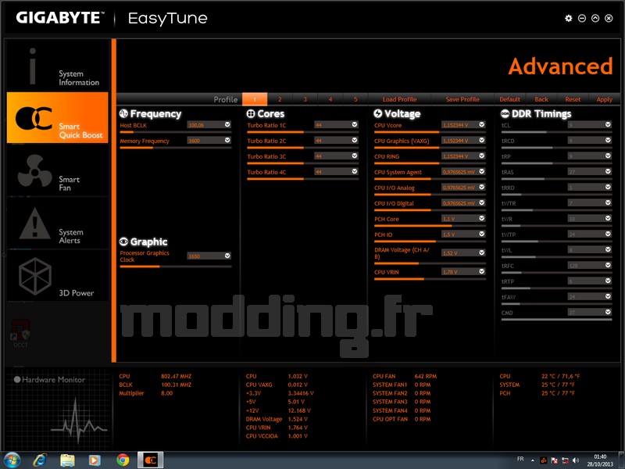The width and height of the screenshot is (625, 469).
Task: Open CMD timing dropdown
Action: point(608,312)
